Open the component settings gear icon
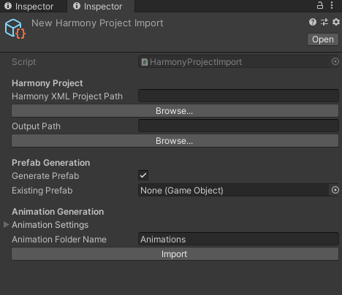The height and width of the screenshot is (295, 342). point(336,22)
